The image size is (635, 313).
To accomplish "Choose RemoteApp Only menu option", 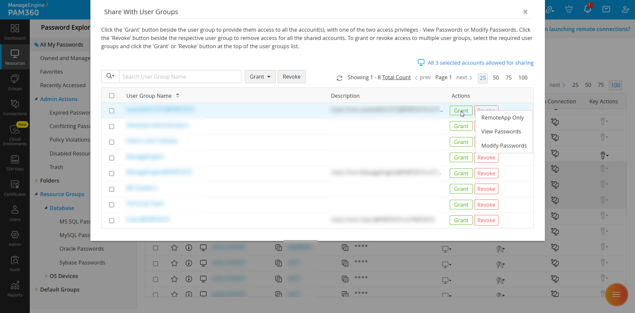I will coord(502,118).
